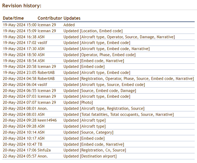This screenshot has width=197, height=163.
Task: Click the Date/time column header
Action: pos(14,18)
